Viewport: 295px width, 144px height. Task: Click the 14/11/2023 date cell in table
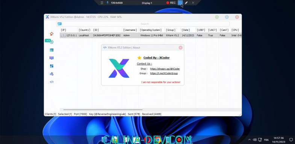coord(188,35)
